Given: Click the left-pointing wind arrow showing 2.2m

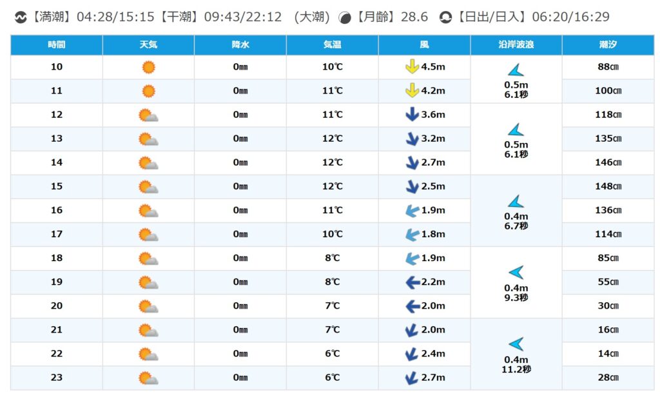Looking at the screenshot, I should (412, 282).
